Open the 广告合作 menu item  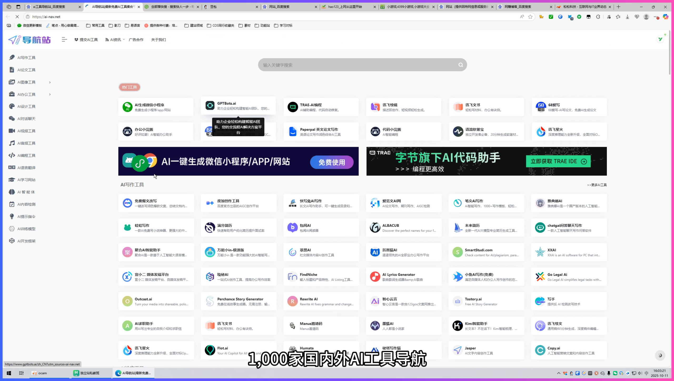[x=136, y=40]
